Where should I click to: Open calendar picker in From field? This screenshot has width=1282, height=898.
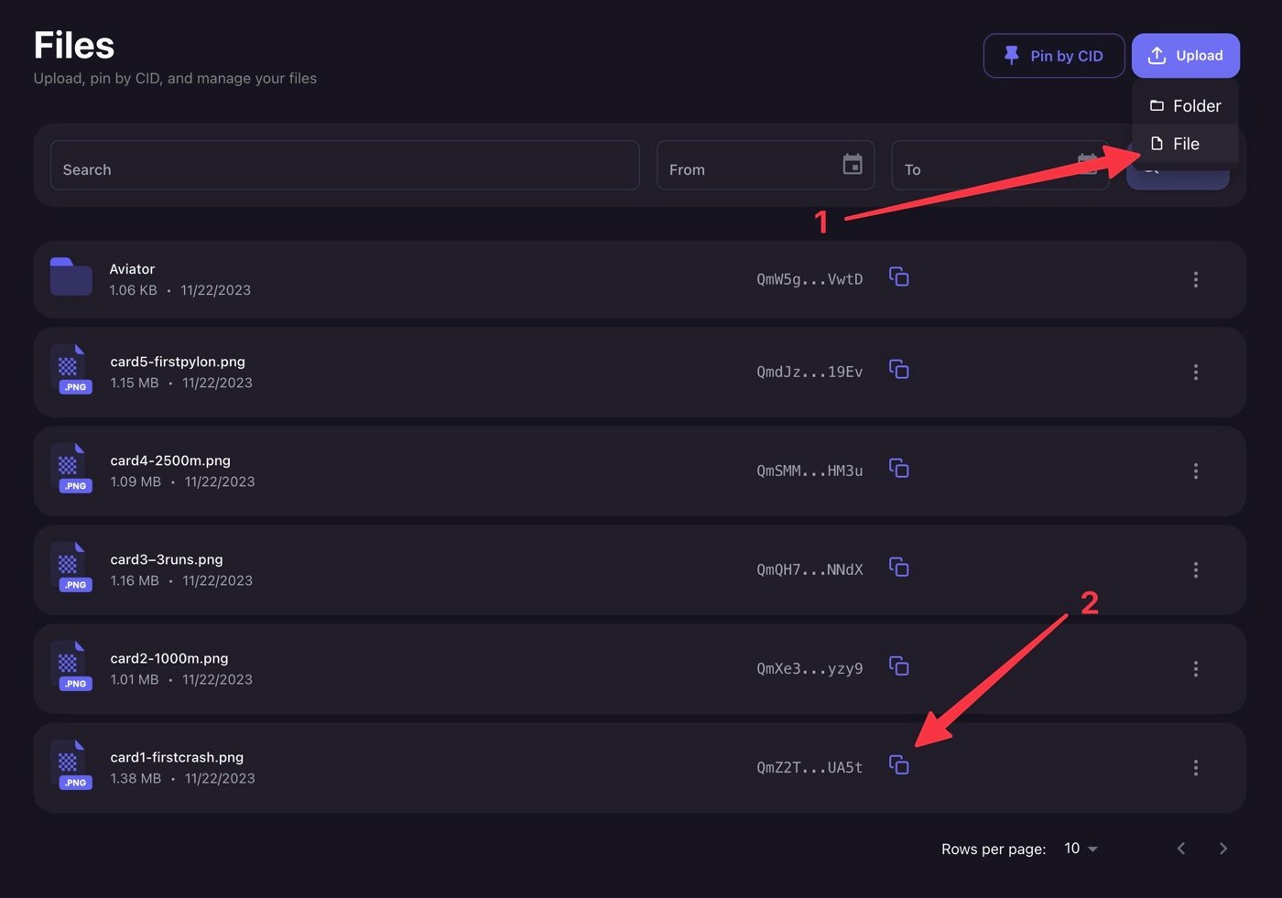pyautogui.click(x=853, y=164)
